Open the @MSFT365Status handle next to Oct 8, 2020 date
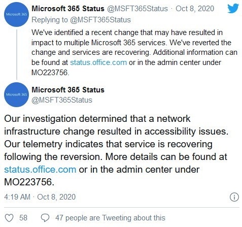Screen dimensions: 242x227 137,9
